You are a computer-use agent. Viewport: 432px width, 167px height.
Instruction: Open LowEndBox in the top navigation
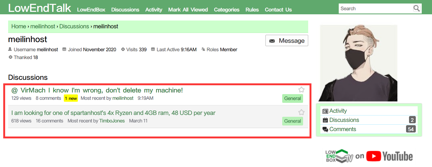[91, 10]
